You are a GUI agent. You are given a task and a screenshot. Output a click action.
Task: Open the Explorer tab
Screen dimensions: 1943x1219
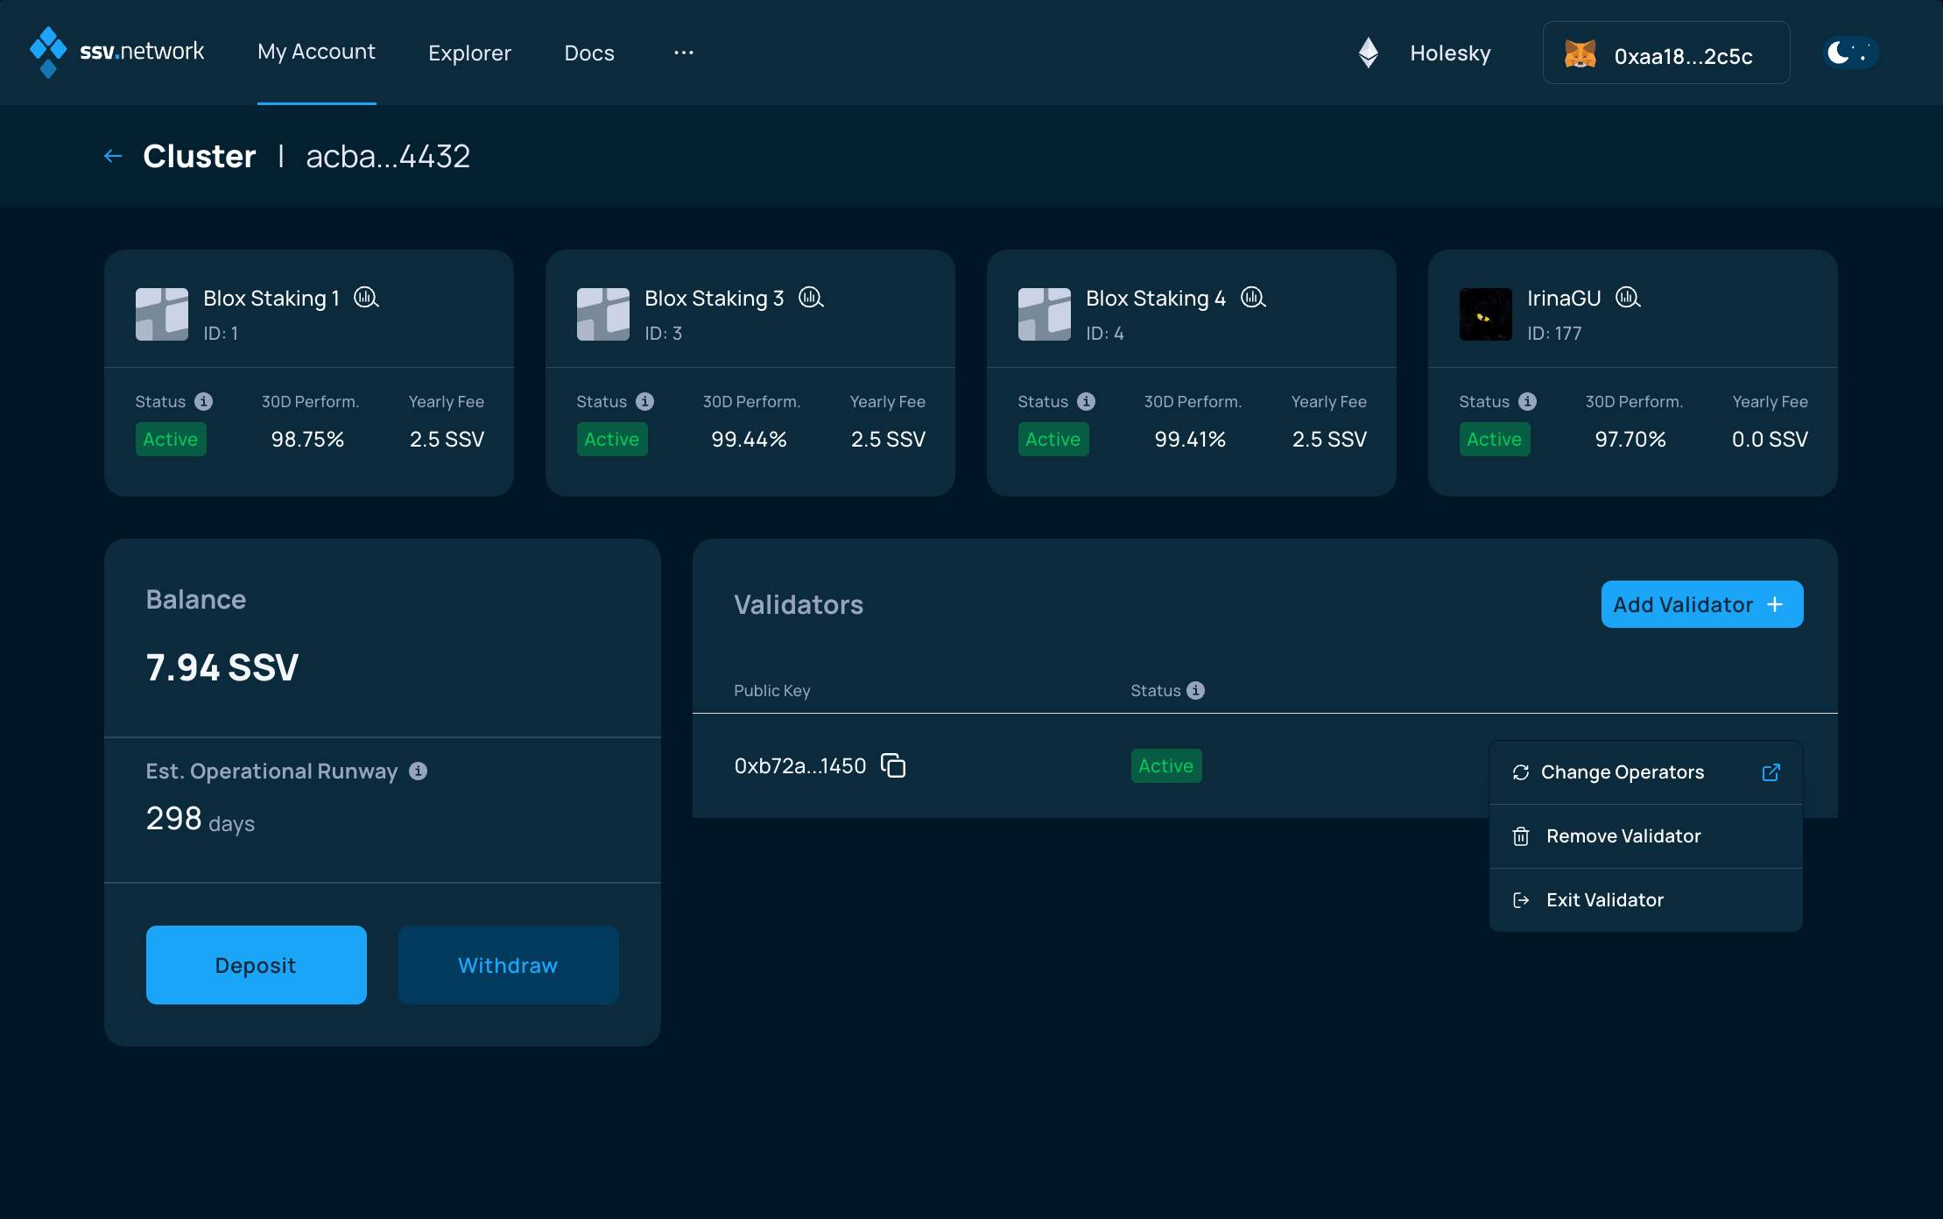tap(469, 53)
